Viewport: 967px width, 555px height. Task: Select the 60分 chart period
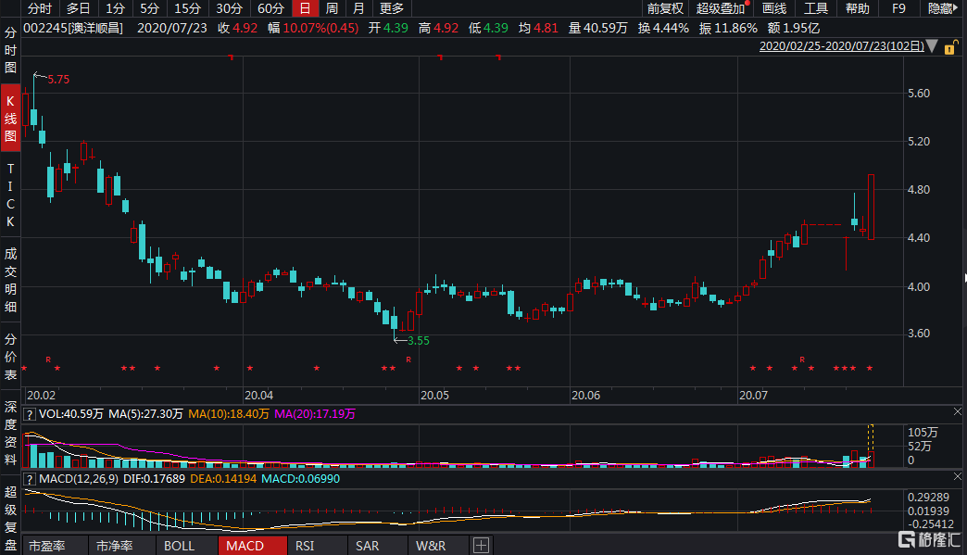(x=270, y=8)
